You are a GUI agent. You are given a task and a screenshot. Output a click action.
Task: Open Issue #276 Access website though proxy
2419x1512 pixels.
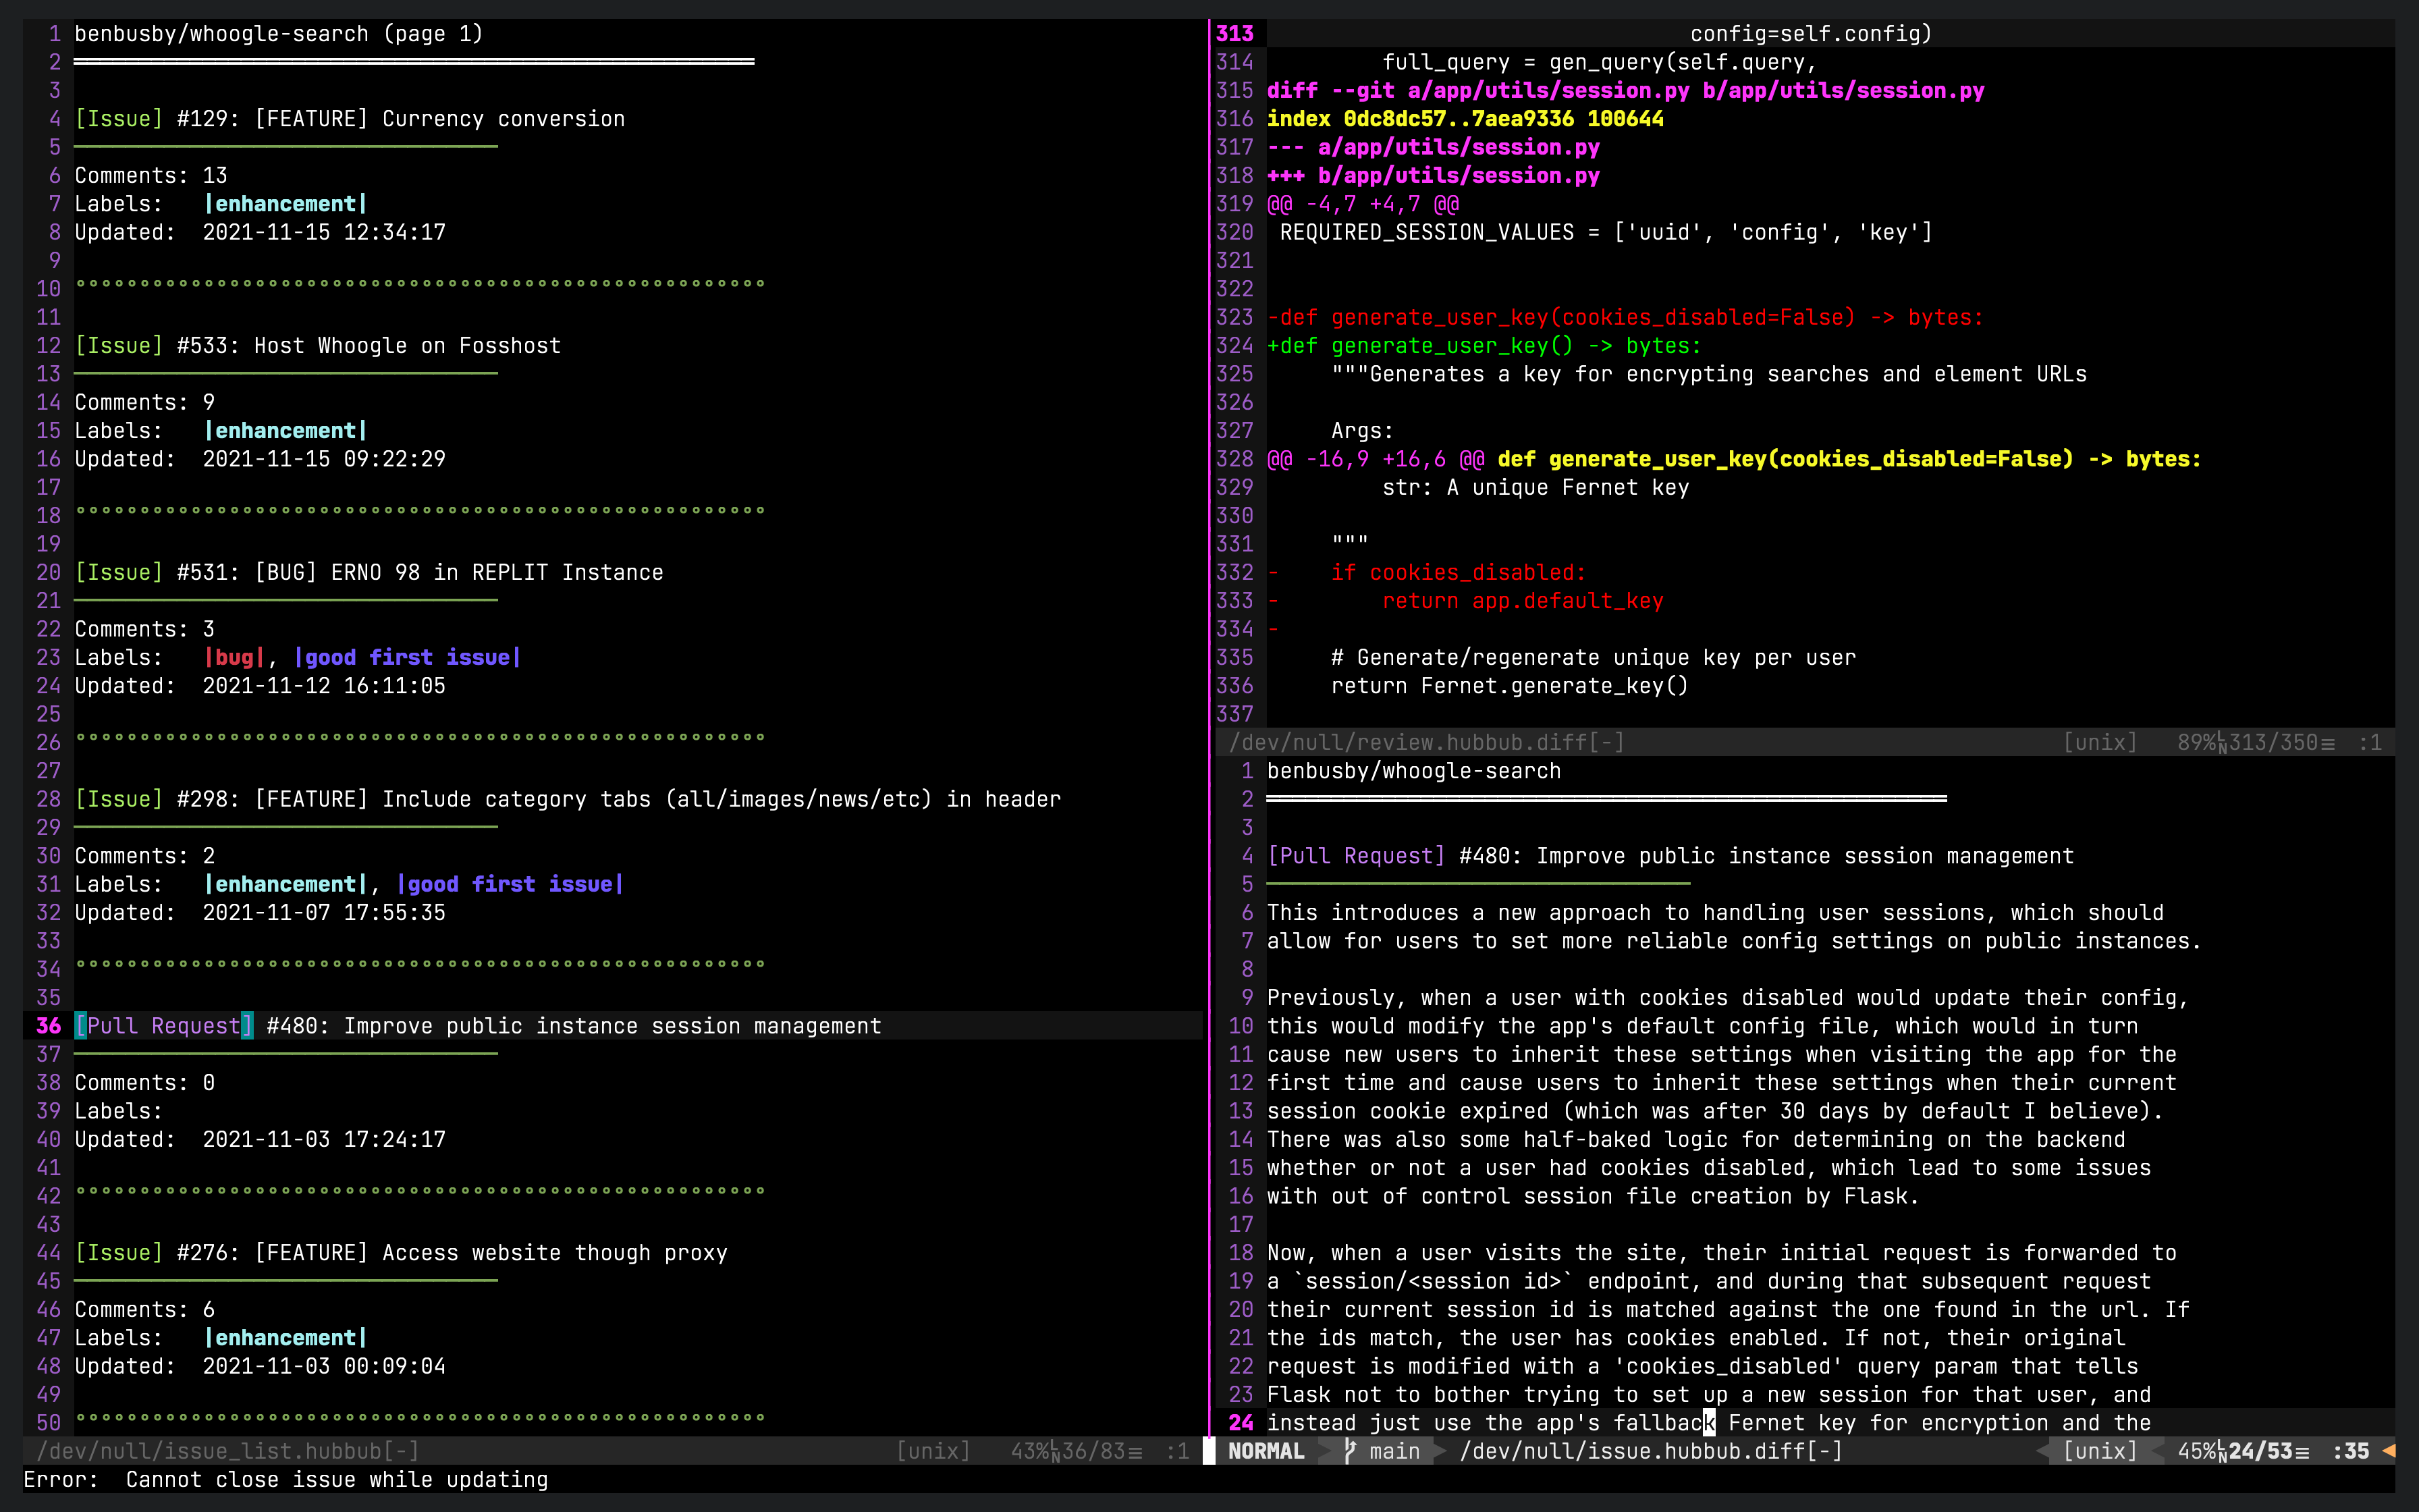(401, 1253)
